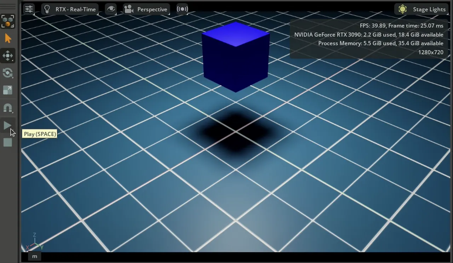Screen dimensions: 453x263
Task: Stop the simulation with the square button
Action: pyautogui.click(x=8, y=143)
